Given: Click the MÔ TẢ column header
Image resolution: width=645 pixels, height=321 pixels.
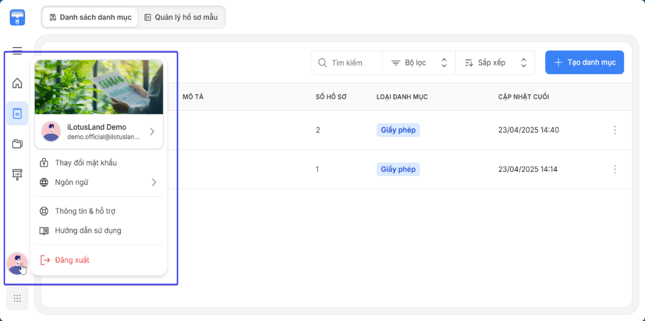Looking at the screenshot, I should click(193, 97).
